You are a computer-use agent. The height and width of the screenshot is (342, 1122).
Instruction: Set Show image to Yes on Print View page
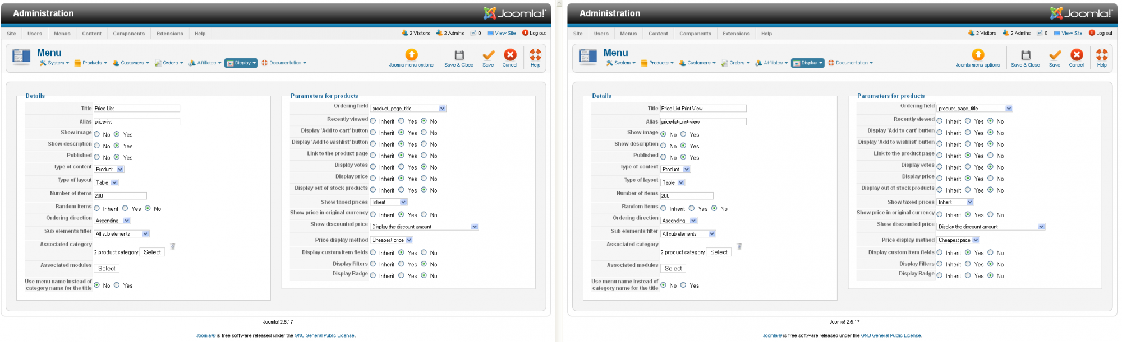(683, 134)
